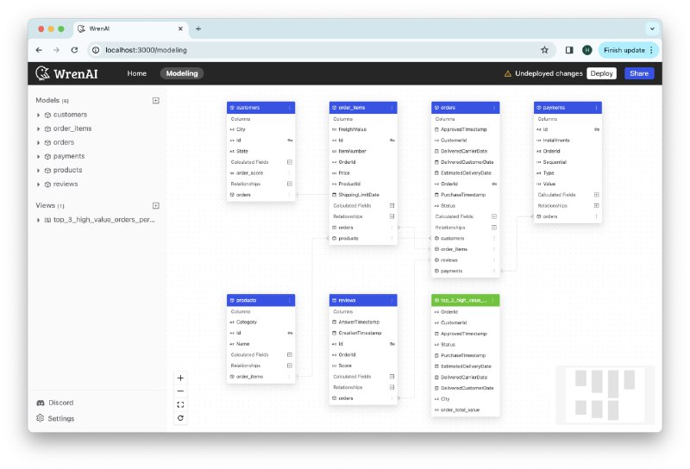Add calculated field in customers card
The image size is (690, 469).
coord(290,162)
